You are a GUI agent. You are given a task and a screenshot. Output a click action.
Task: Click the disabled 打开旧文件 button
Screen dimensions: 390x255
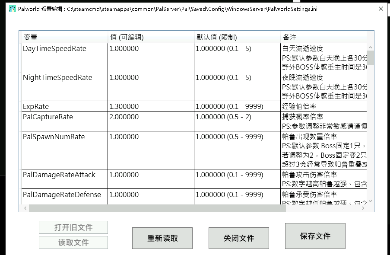point(73,227)
